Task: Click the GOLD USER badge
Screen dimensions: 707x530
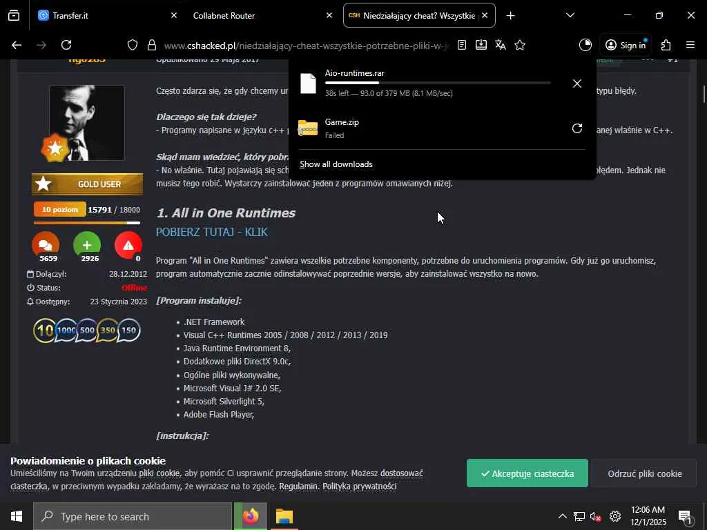Action: click(88, 184)
